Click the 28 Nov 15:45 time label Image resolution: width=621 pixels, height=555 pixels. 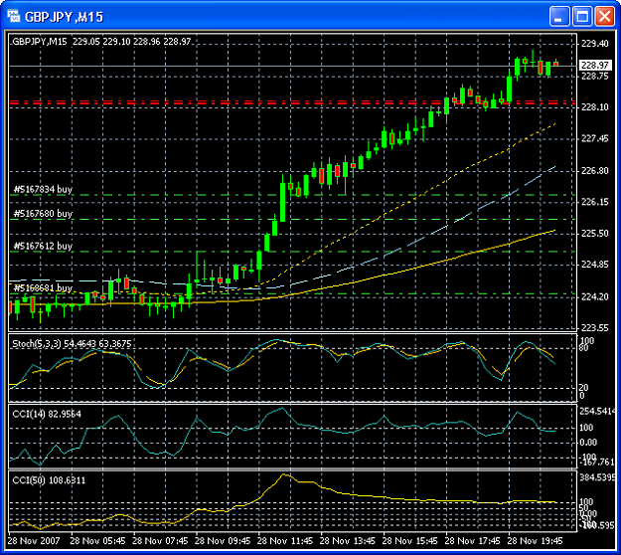[x=410, y=541]
